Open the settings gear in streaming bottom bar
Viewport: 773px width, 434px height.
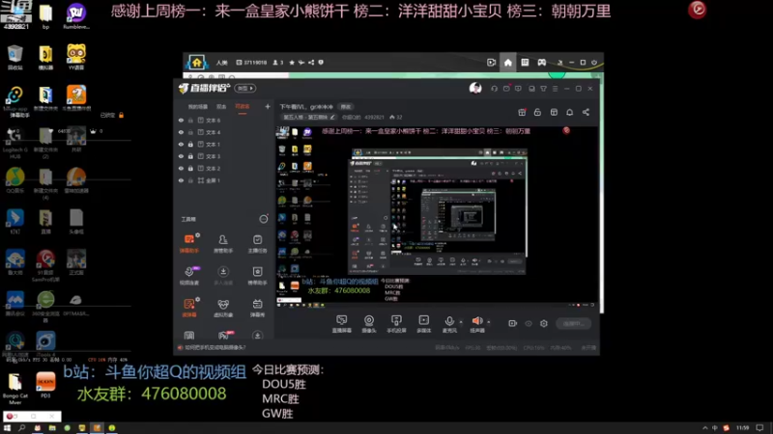(x=544, y=323)
